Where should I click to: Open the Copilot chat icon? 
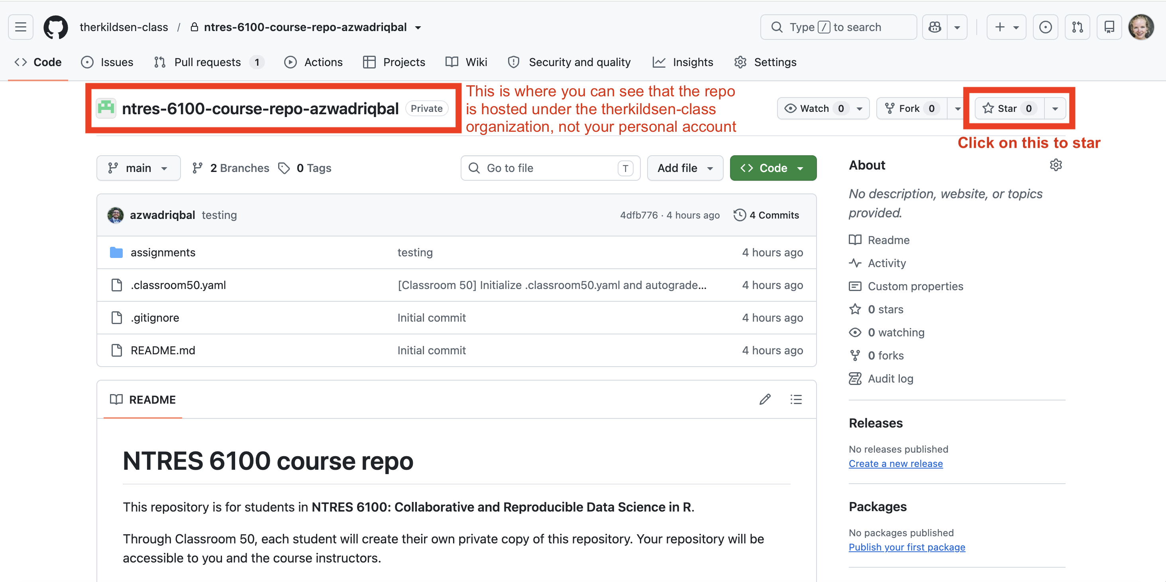(x=935, y=27)
